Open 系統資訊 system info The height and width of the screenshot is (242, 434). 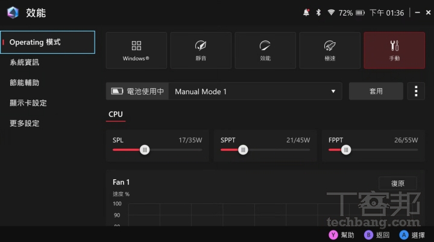click(24, 62)
